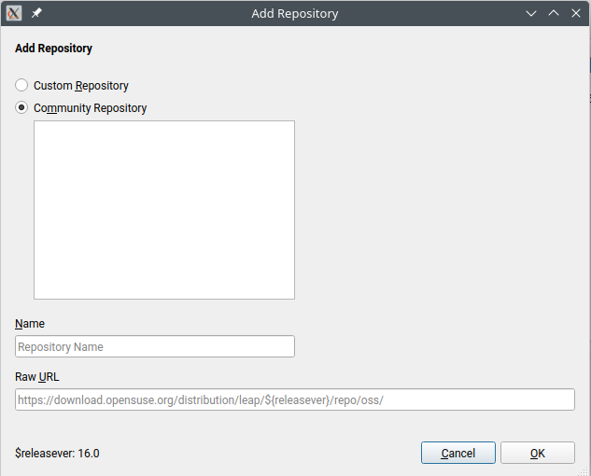Click the Community Repository label text
The image size is (591, 476).
pyautogui.click(x=91, y=108)
